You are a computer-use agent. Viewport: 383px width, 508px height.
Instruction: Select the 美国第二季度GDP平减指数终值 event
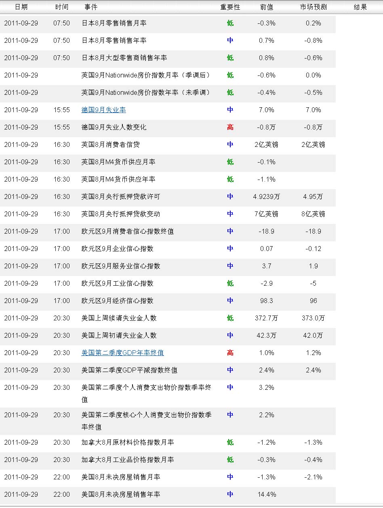point(129,370)
